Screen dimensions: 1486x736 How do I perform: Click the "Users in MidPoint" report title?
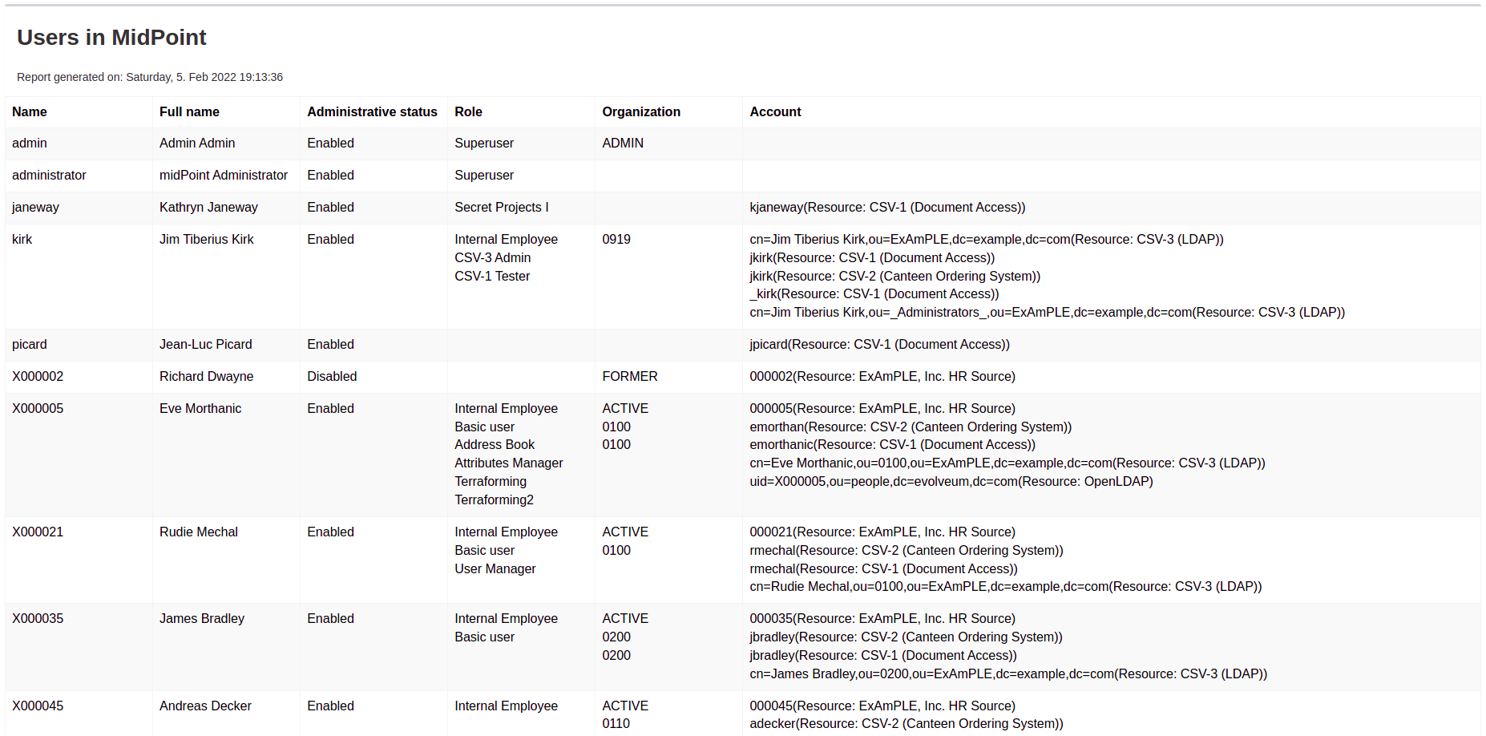111,38
